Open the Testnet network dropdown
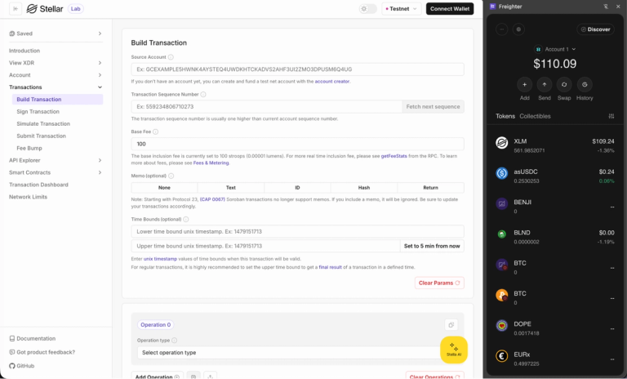627x379 pixels. click(x=402, y=9)
